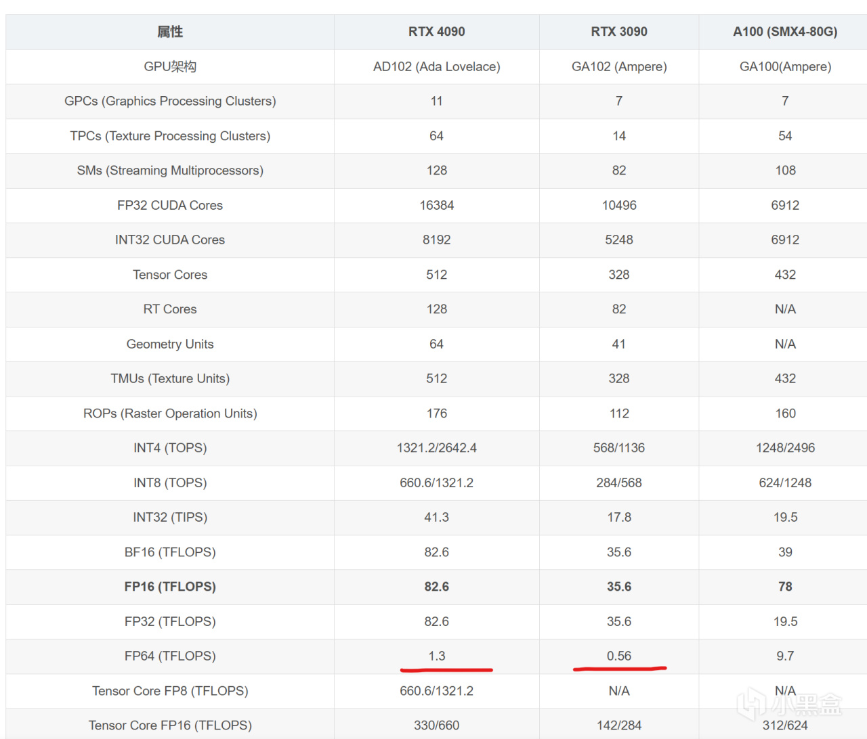Image resolution: width=867 pixels, height=739 pixels.
Task: Click the RTX 4090 column header
Action: 436,32
